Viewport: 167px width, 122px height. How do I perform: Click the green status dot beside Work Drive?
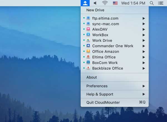coord(84,40)
